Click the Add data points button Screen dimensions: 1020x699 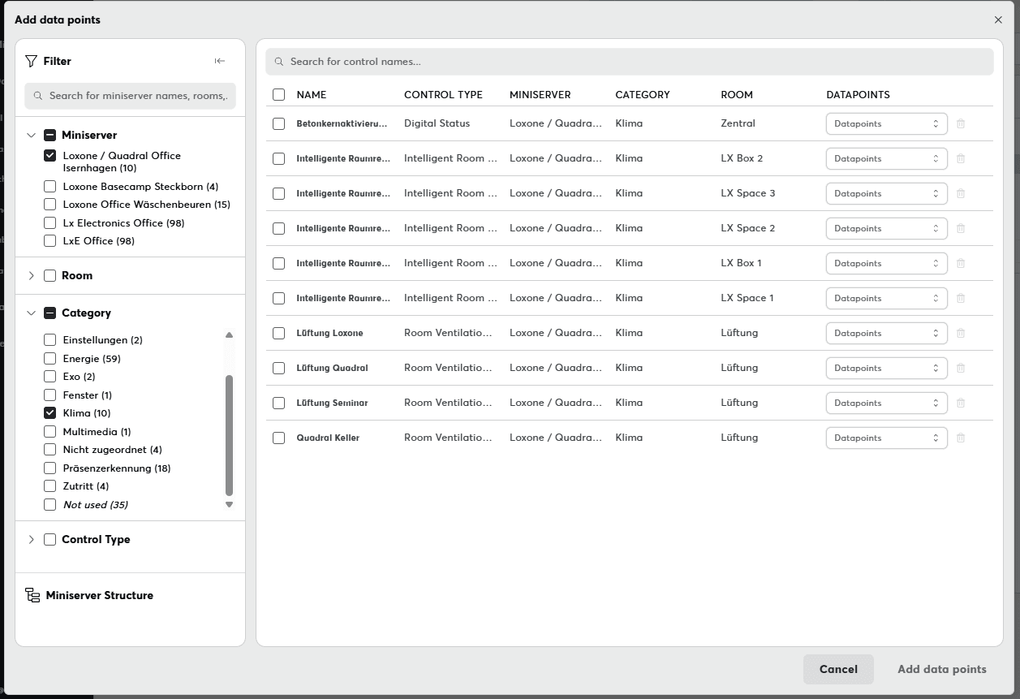pos(942,669)
